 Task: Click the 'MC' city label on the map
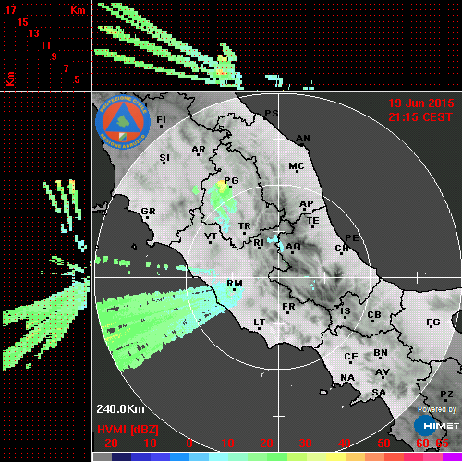tap(297, 166)
